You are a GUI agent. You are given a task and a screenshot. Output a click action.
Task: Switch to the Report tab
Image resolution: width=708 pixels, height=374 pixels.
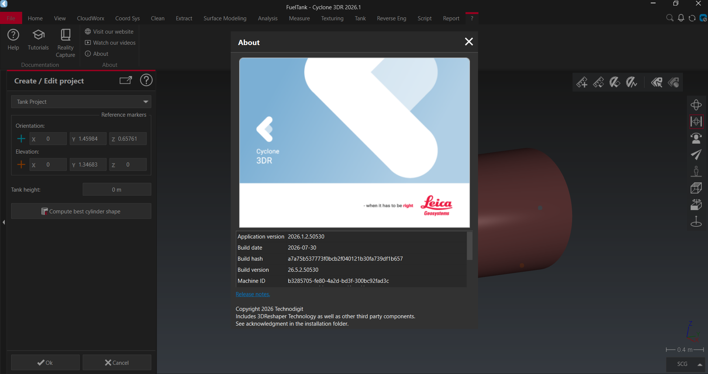click(x=451, y=18)
